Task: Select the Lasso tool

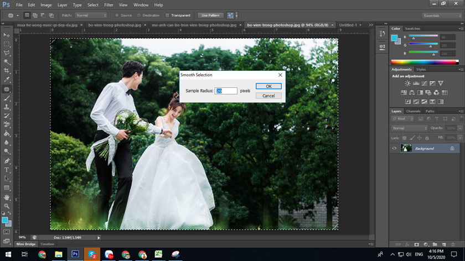Action: point(7,53)
